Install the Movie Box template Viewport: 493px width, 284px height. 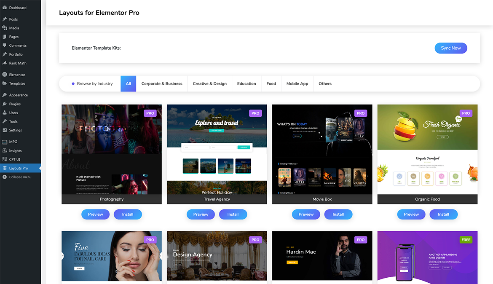(338, 214)
